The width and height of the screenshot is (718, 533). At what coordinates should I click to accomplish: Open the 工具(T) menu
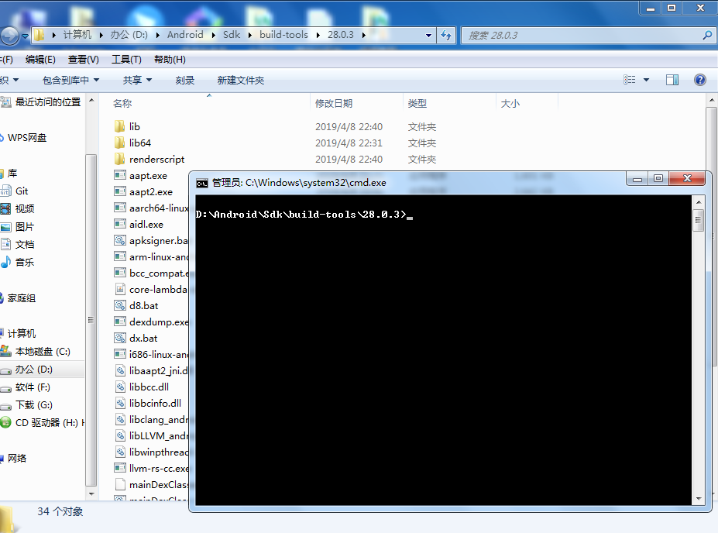[125, 59]
